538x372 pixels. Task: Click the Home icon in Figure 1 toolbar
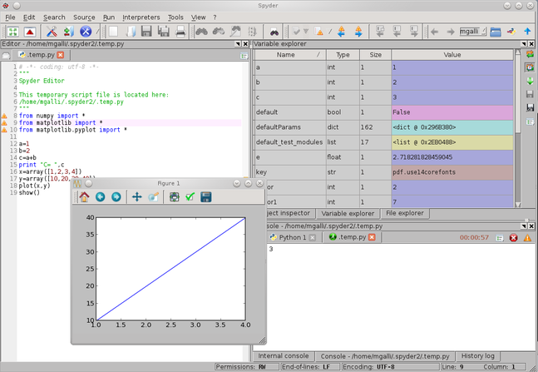pyautogui.click(x=84, y=197)
